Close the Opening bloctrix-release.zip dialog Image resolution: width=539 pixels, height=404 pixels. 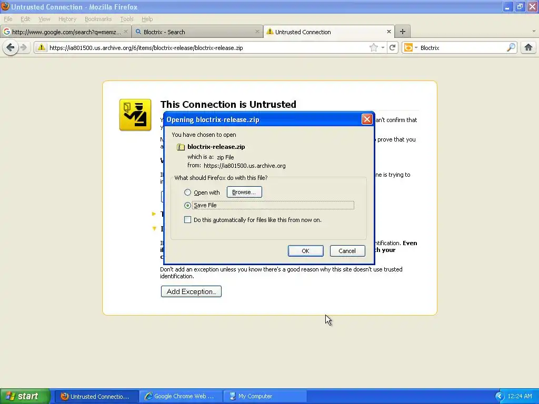click(367, 119)
